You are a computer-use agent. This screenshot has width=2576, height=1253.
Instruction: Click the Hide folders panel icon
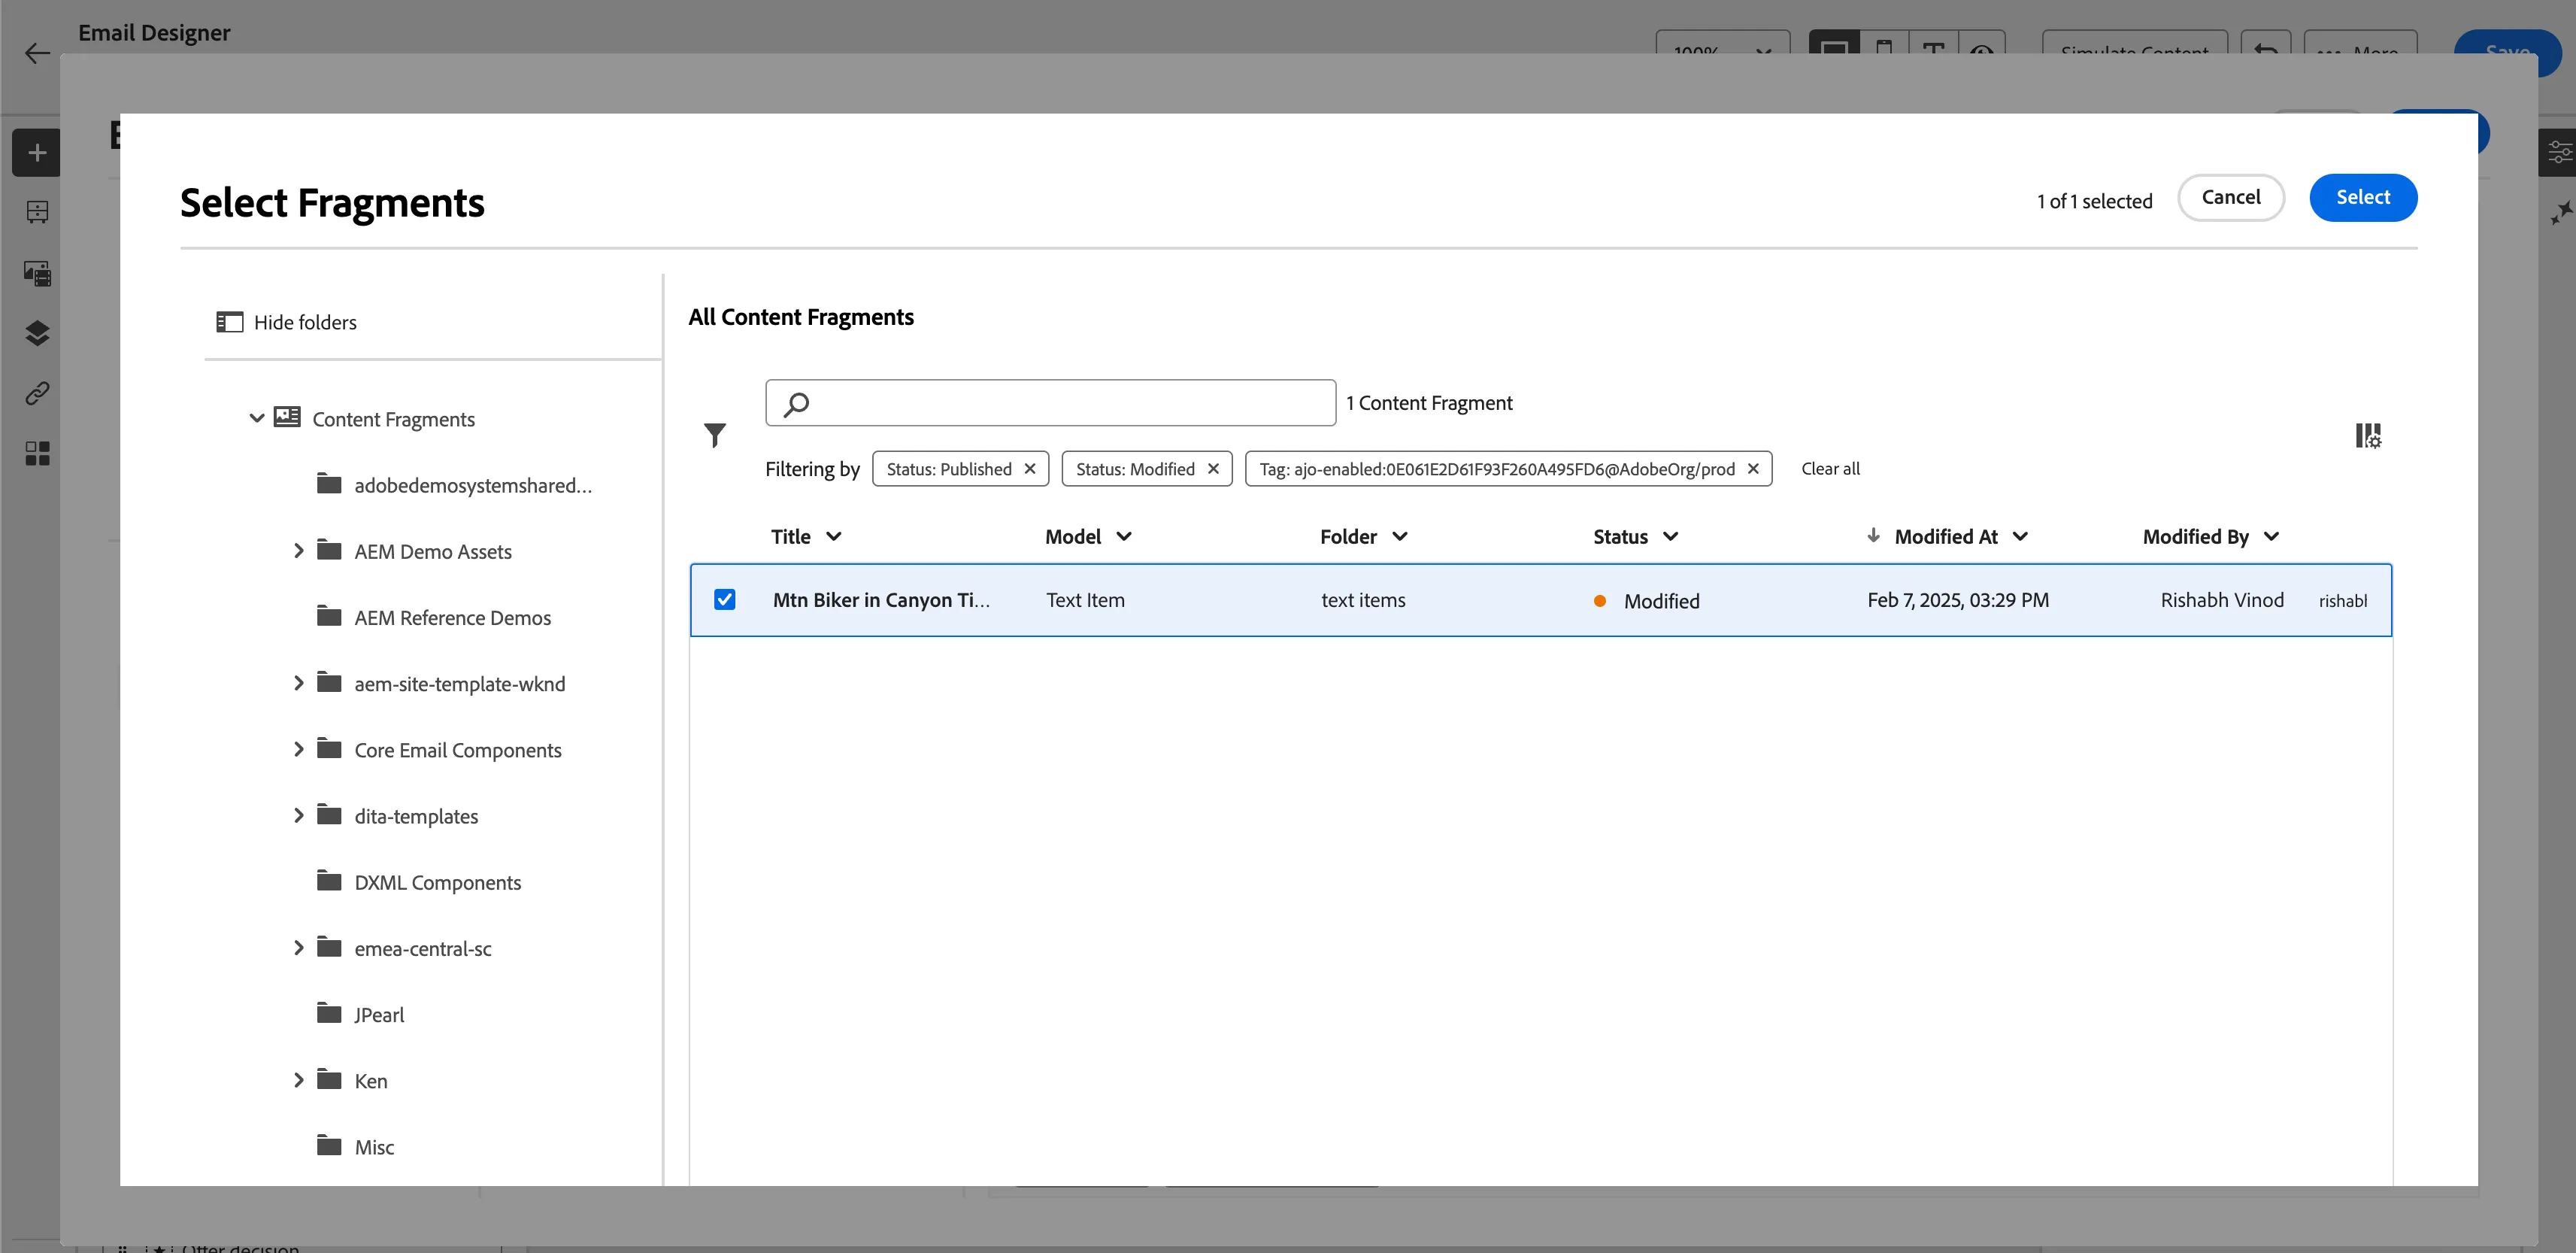tap(230, 322)
